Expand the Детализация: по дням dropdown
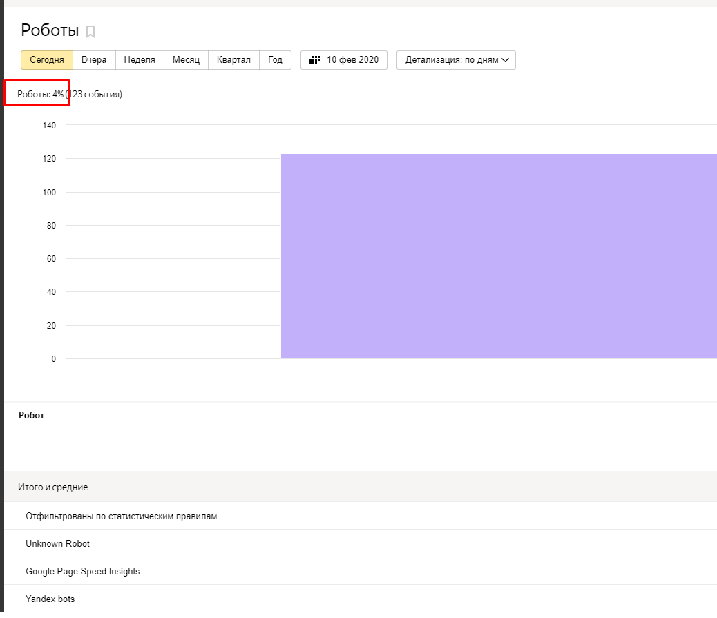 click(x=456, y=60)
